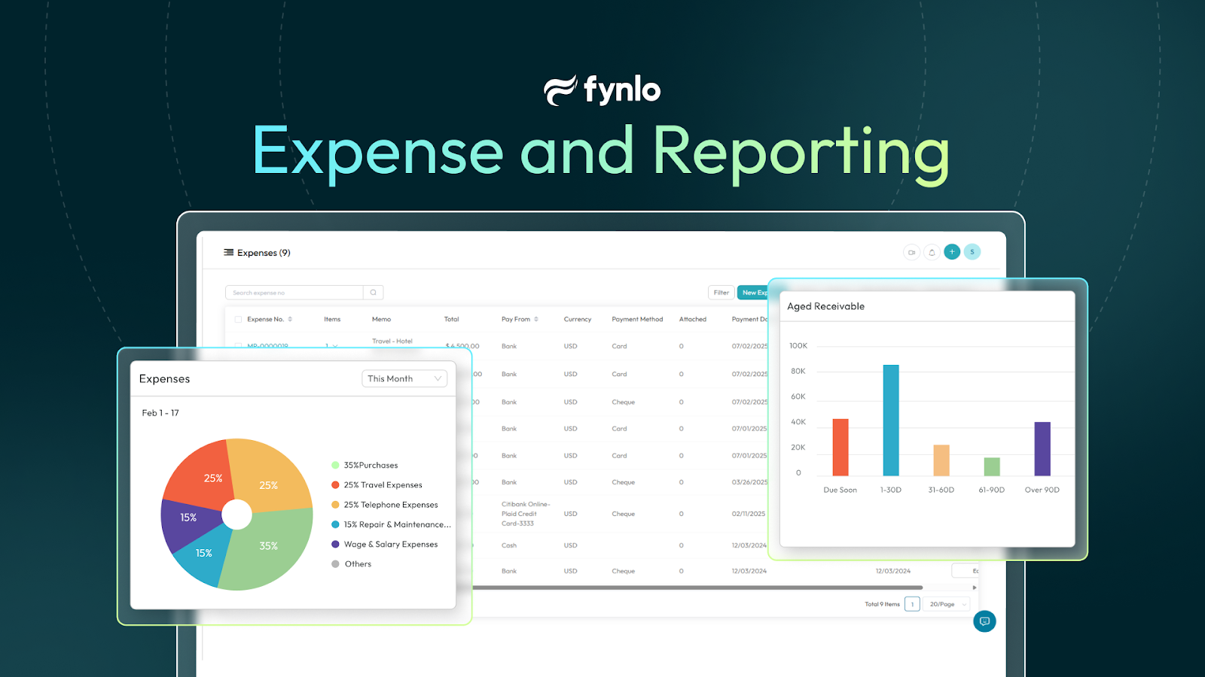Open the 'S' user avatar icon
The width and height of the screenshot is (1205, 677).
coord(972,252)
